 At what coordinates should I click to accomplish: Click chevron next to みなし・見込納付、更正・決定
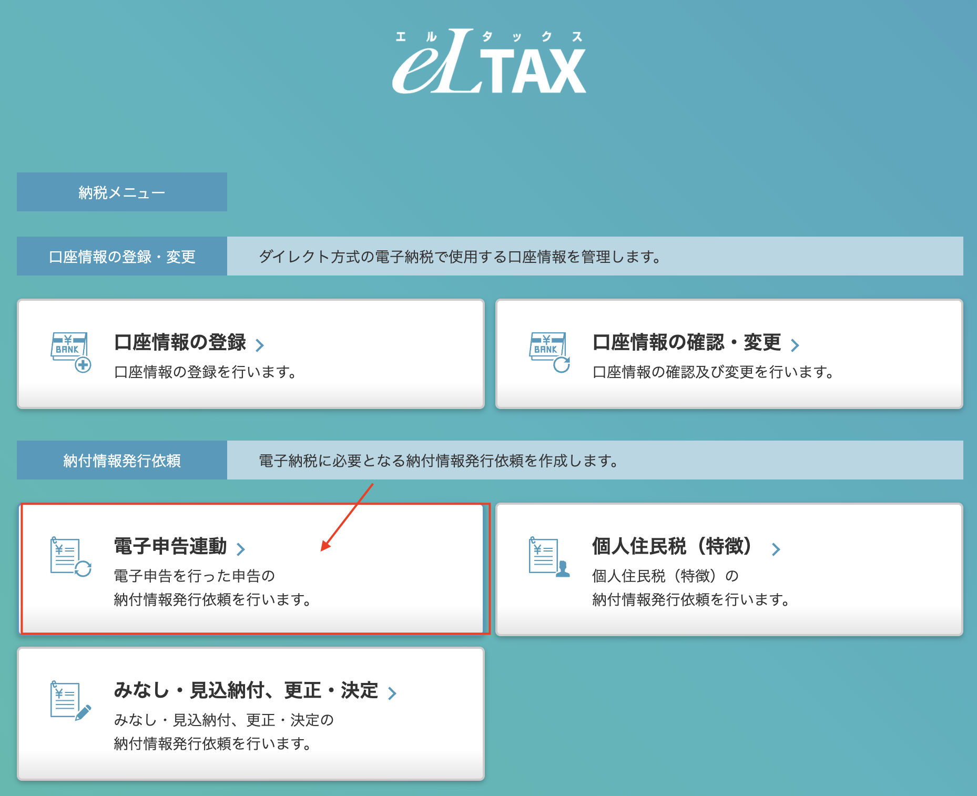pos(392,693)
